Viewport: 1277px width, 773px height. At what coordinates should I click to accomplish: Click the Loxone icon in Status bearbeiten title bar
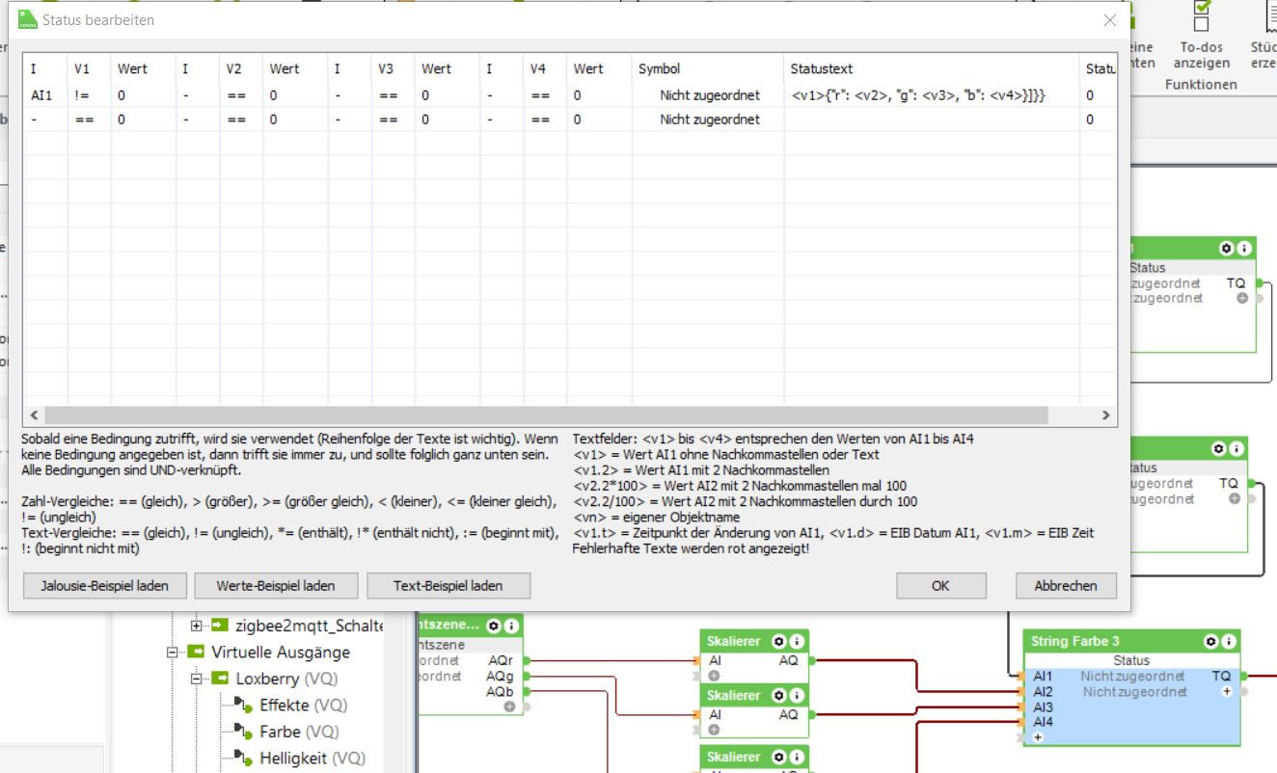coord(27,19)
